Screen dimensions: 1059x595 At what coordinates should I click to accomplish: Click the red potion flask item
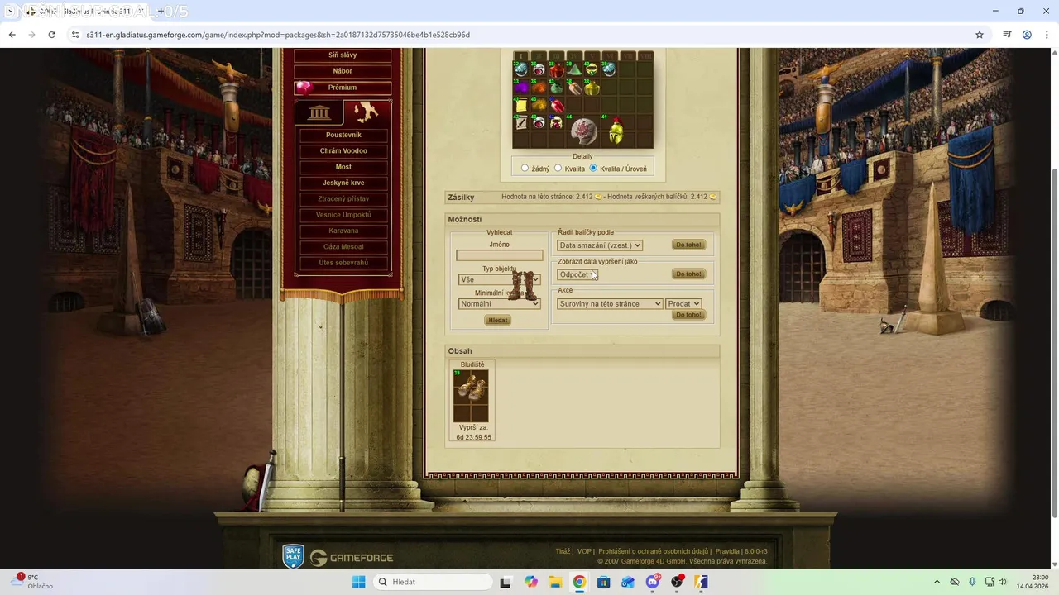(x=557, y=105)
